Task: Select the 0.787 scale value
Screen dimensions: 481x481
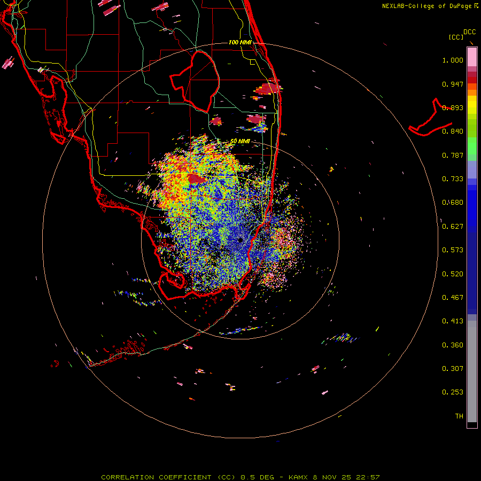Action: click(x=453, y=155)
